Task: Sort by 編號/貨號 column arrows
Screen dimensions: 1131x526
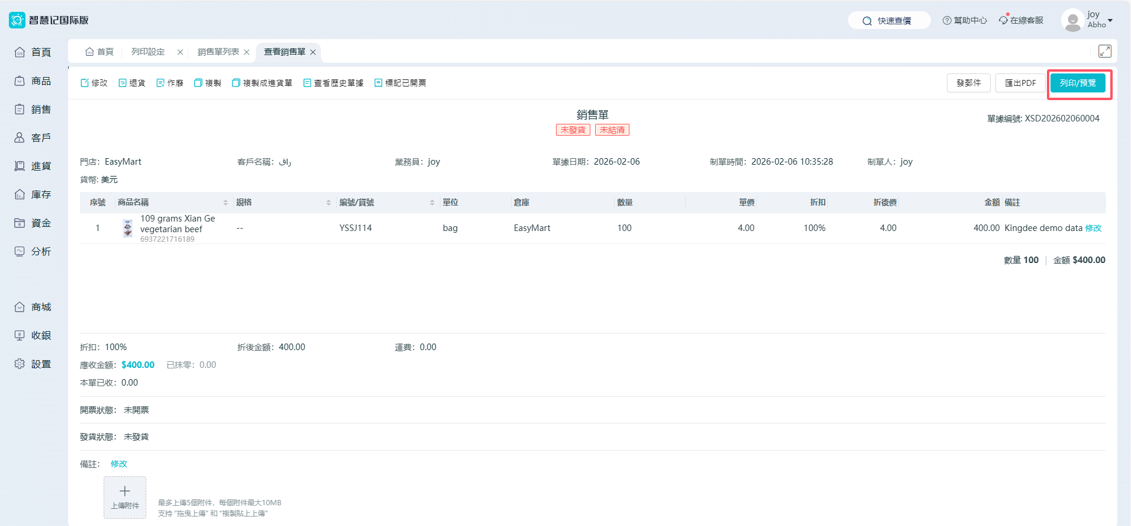Action: 432,203
